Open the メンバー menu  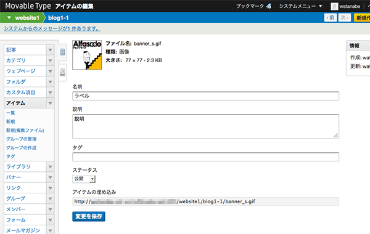pos(25,209)
